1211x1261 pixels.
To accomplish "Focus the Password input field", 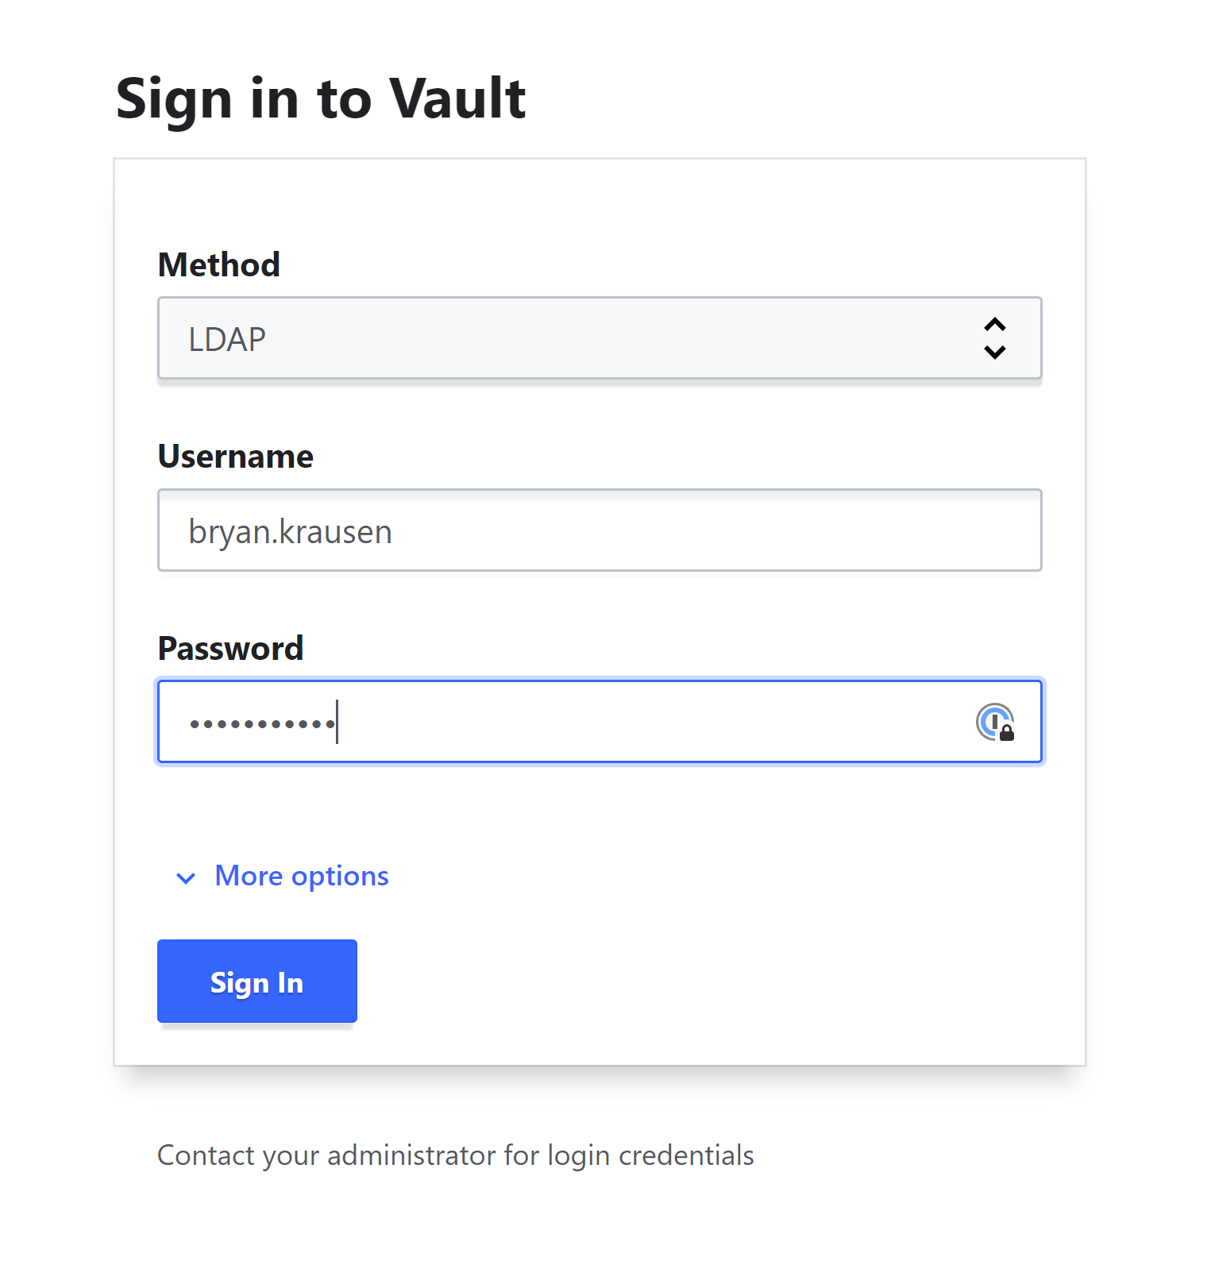I will tap(600, 722).
